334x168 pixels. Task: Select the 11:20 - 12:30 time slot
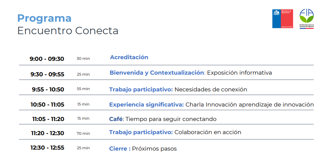coord(47,133)
